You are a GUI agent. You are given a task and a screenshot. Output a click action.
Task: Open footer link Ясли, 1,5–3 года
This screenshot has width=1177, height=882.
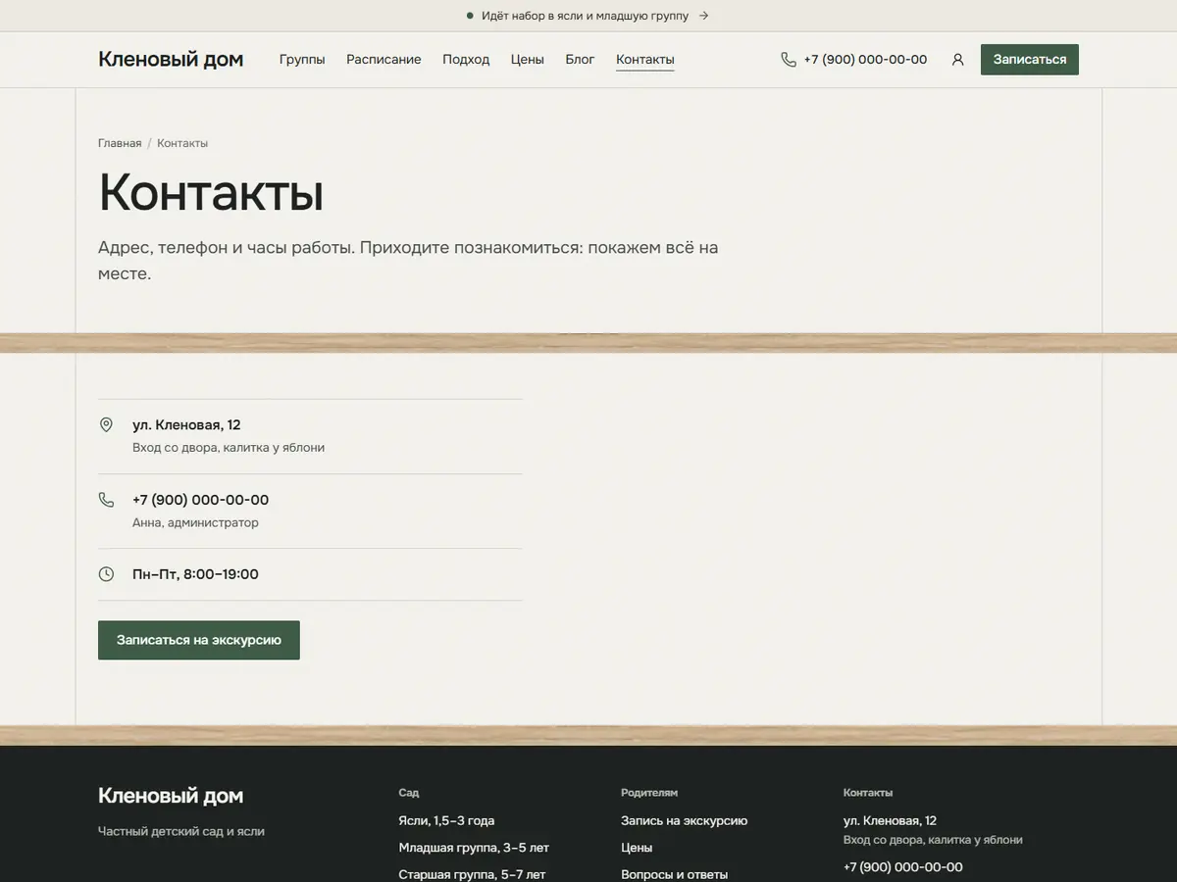[446, 821]
